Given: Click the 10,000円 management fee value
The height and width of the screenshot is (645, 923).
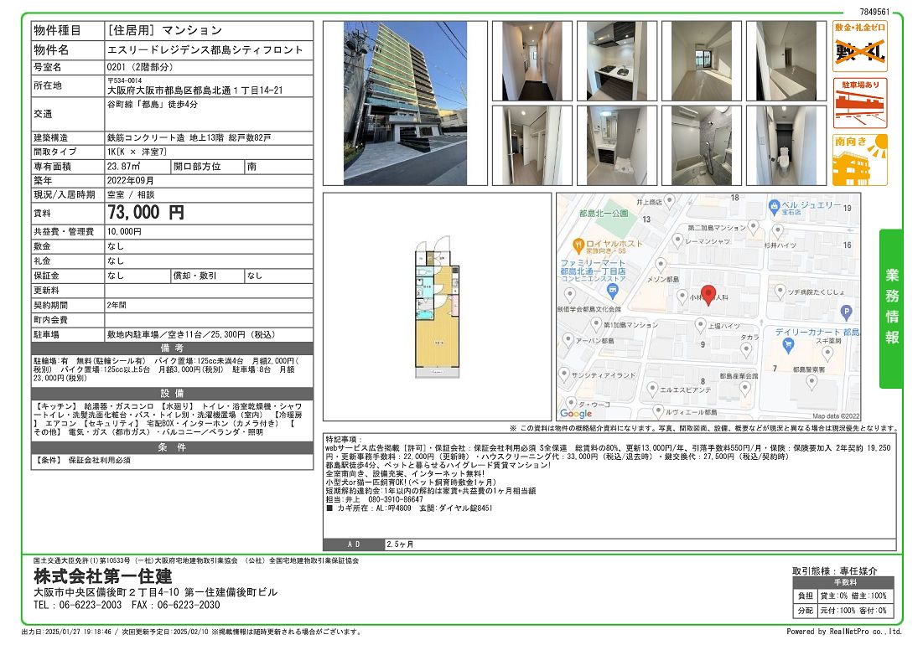Looking at the screenshot, I should [x=124, y=232].
